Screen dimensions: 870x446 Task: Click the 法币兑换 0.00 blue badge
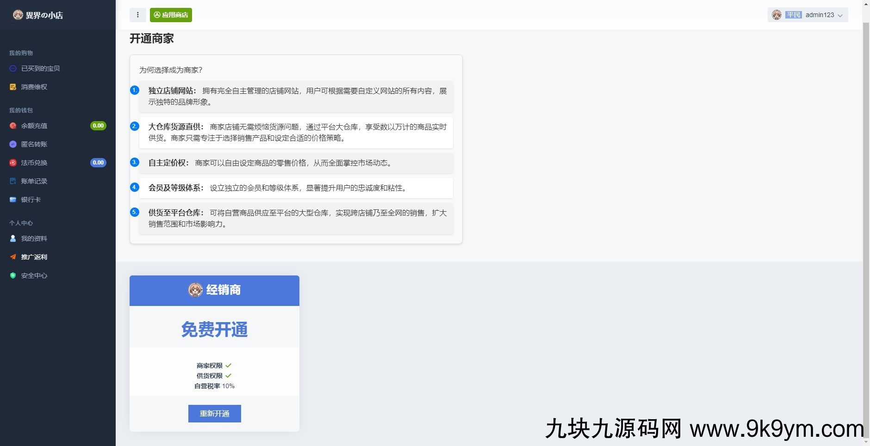point(98,163)
